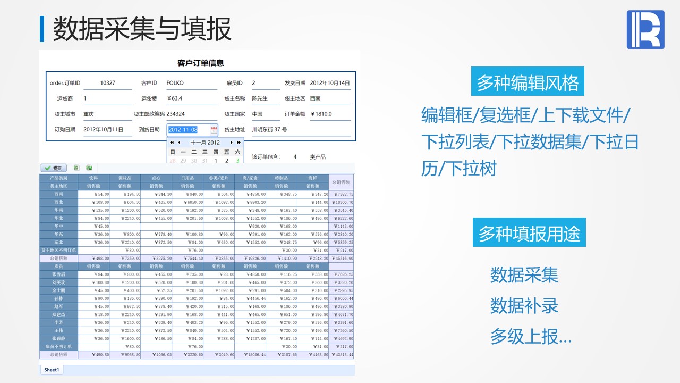680x383 pixels.
Task: Click the 雇员不明订单 row header
Action: pyautogui.click(x=58, y=347)
